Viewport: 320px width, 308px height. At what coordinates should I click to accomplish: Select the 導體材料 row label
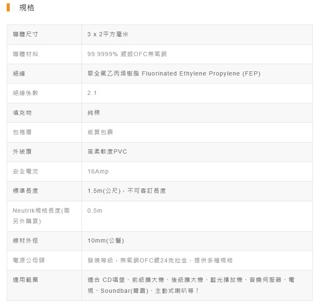[x=25, y=54]
